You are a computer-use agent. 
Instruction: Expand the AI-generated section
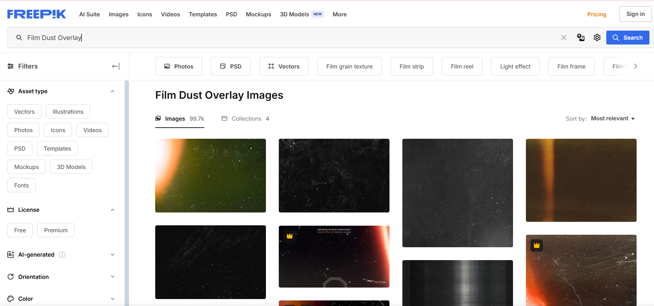[112, 255]
